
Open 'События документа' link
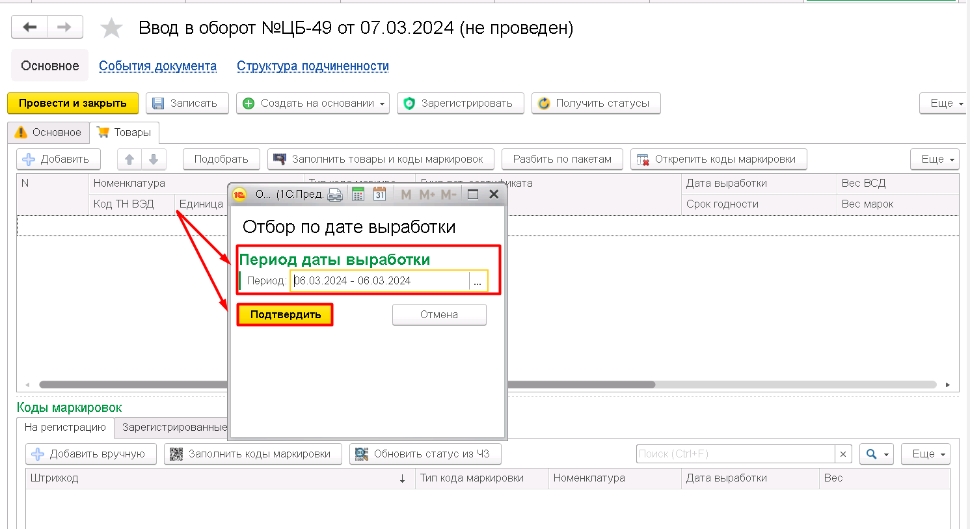(157, 66)
